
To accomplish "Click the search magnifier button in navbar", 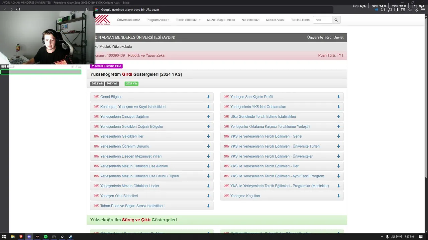I will [336, 20].
